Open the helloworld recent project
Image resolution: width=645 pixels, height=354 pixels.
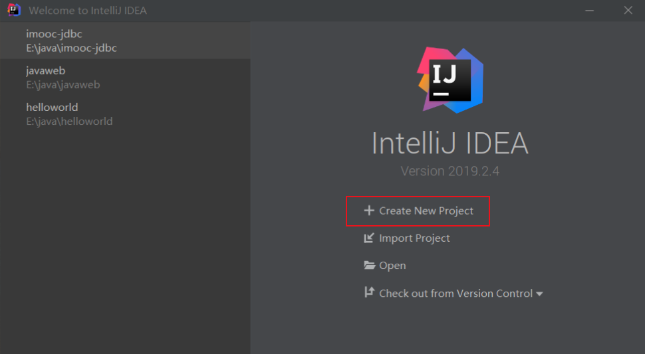pyautogui.click(x=125, y=114)
